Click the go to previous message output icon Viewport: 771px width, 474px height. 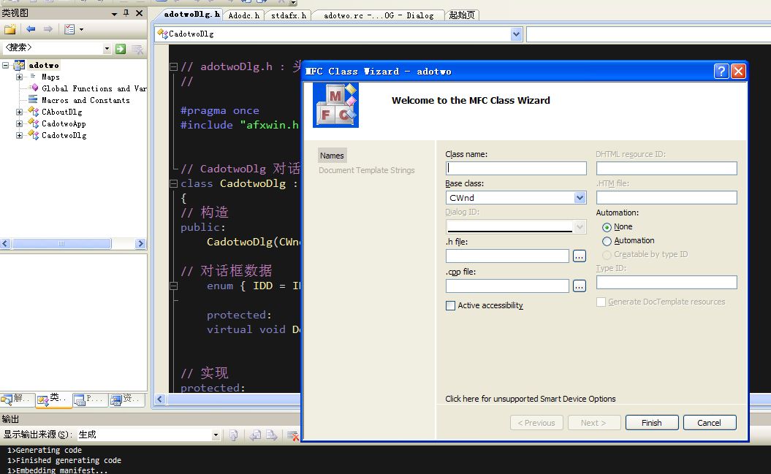(x=255, y=435)
